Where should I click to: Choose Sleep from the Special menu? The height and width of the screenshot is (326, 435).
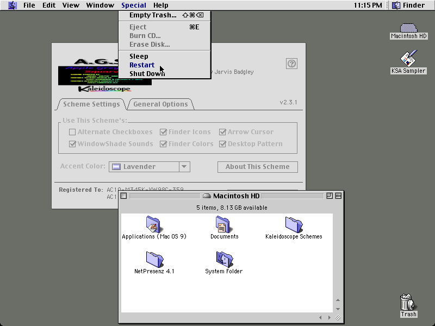tap(165, 57)
